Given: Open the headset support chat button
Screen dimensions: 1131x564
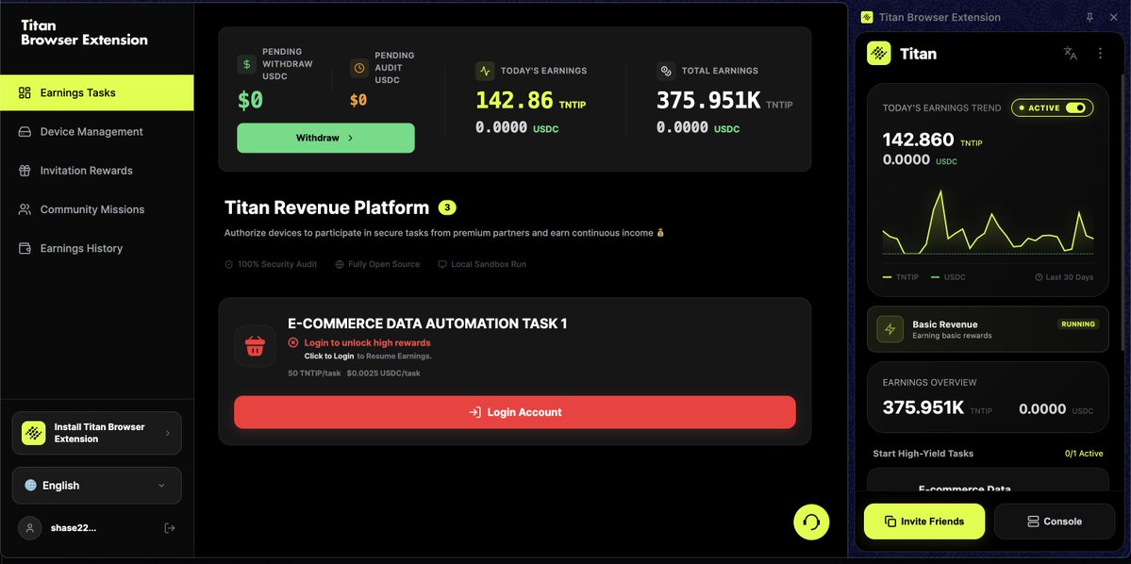Looking at the screenshot, I should pyautogui.click(x=811, y=522).
